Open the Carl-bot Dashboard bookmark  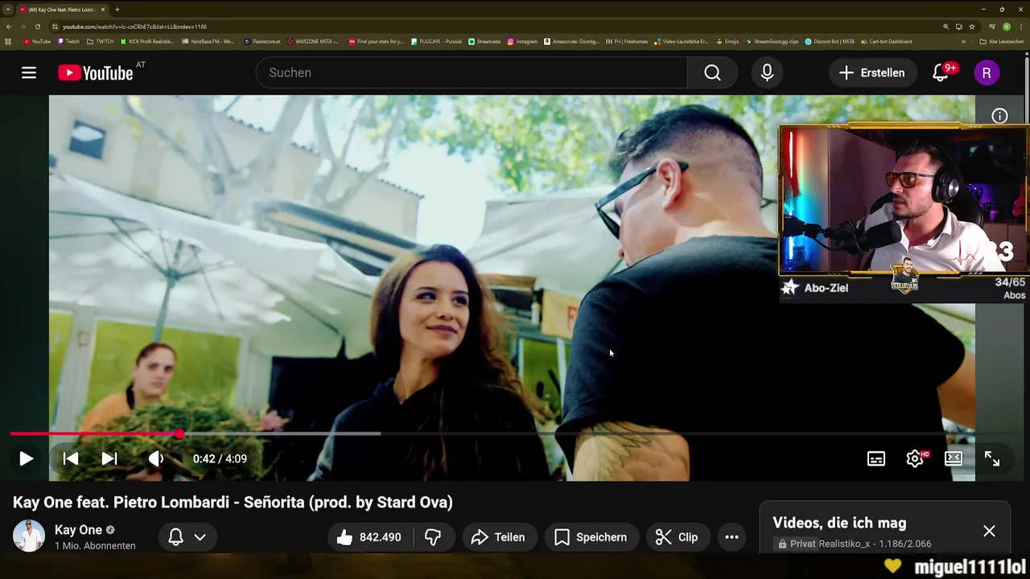coord(886,42)
